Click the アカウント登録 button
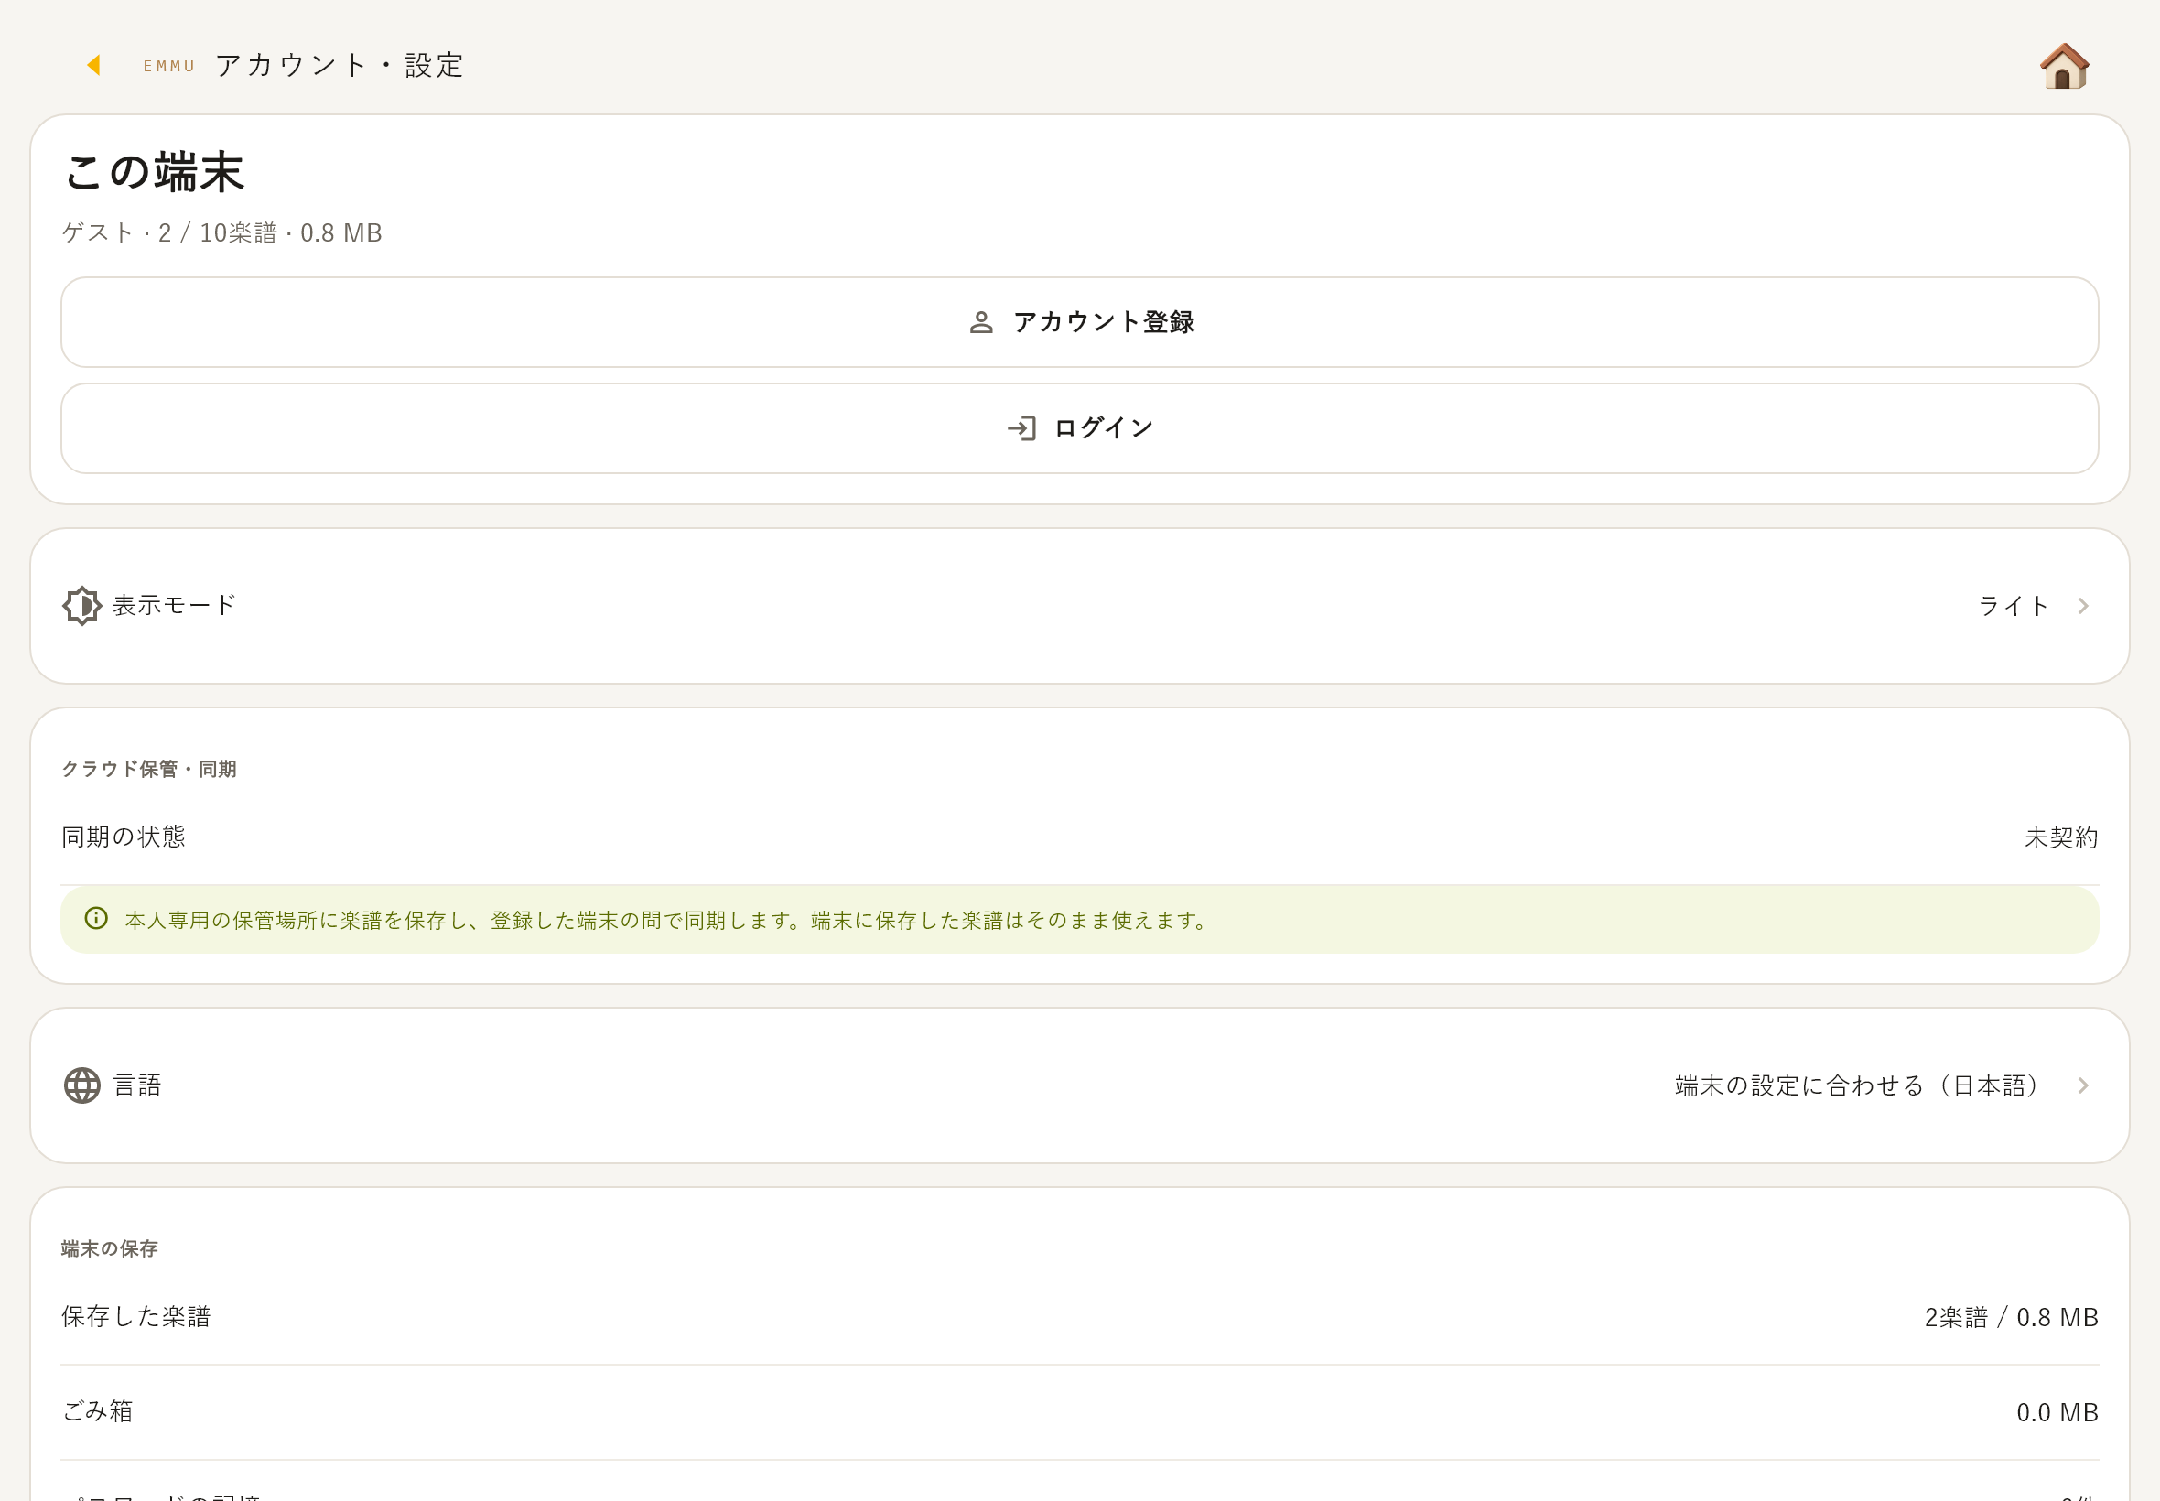 point(1079,321)
